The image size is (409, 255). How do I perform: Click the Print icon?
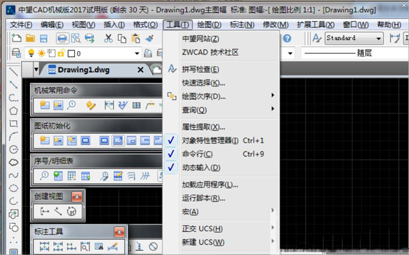click(x=62, y=39)
